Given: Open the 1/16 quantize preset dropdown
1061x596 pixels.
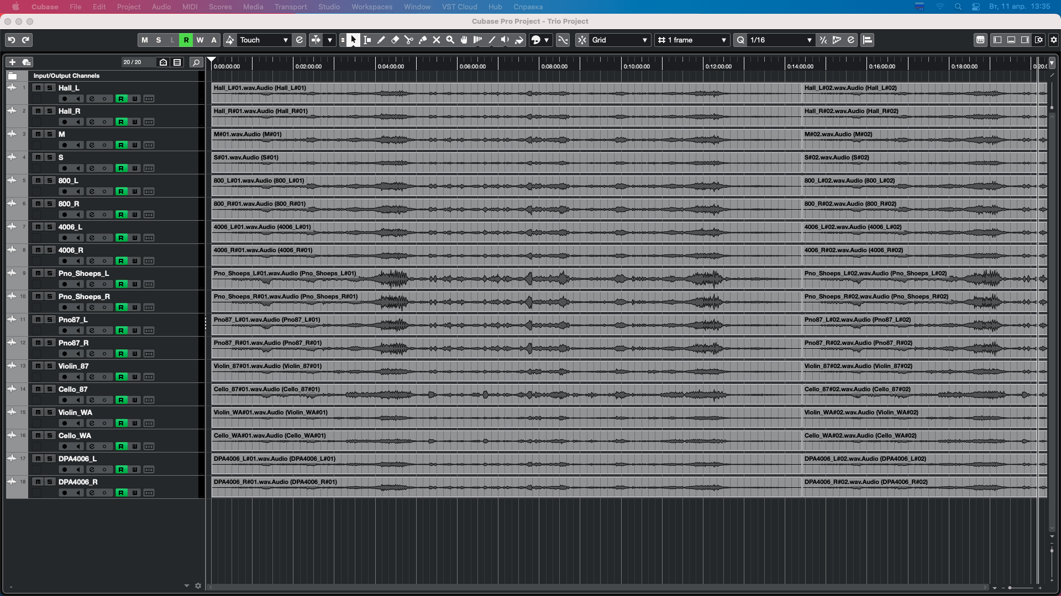Looking at the screenshot, I should click(x=781, y=40).
